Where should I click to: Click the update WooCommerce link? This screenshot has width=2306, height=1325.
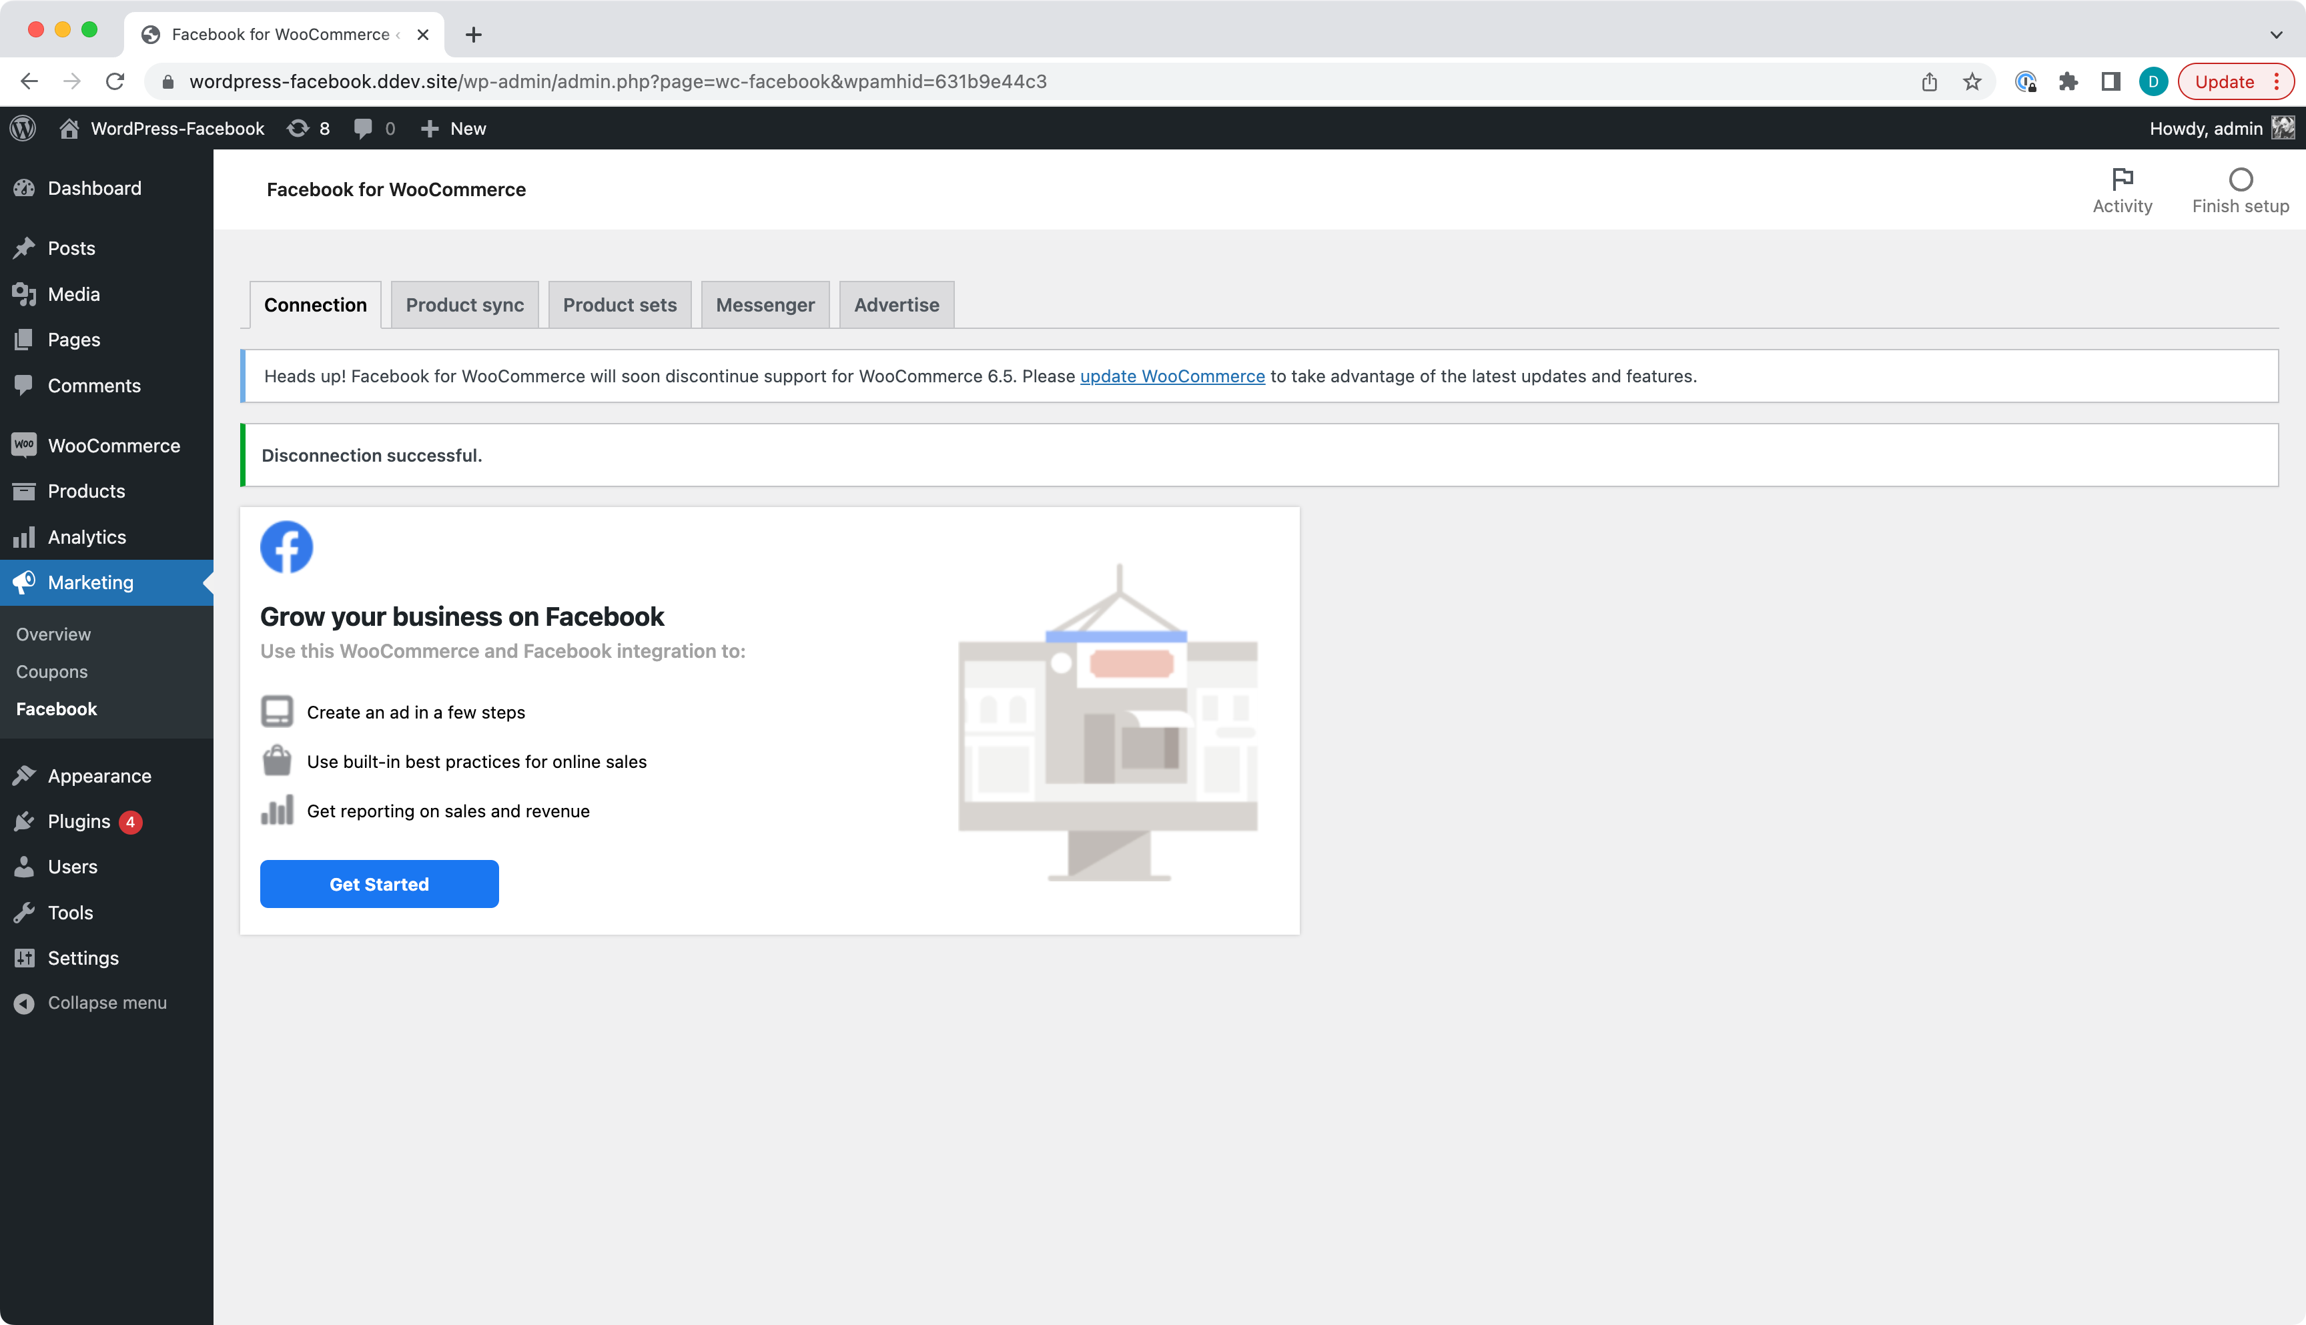1172,375
